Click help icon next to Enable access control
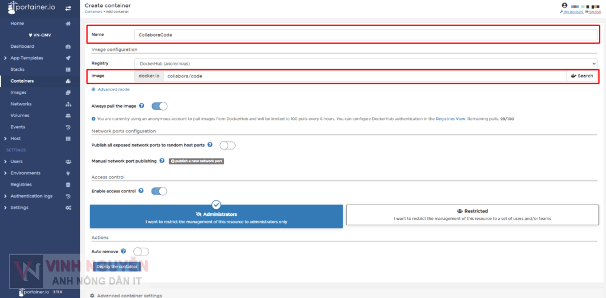The width and height of the screenshot is (606, 298). (x=141, y=191)
